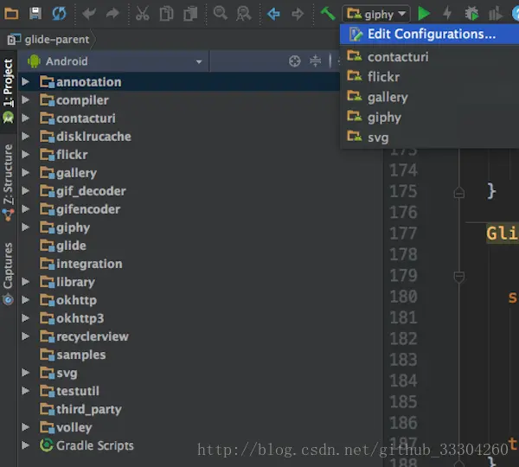Click the Open folder toolbar icon
Viewport: 519px width, 467px height.
click(11, 14)
